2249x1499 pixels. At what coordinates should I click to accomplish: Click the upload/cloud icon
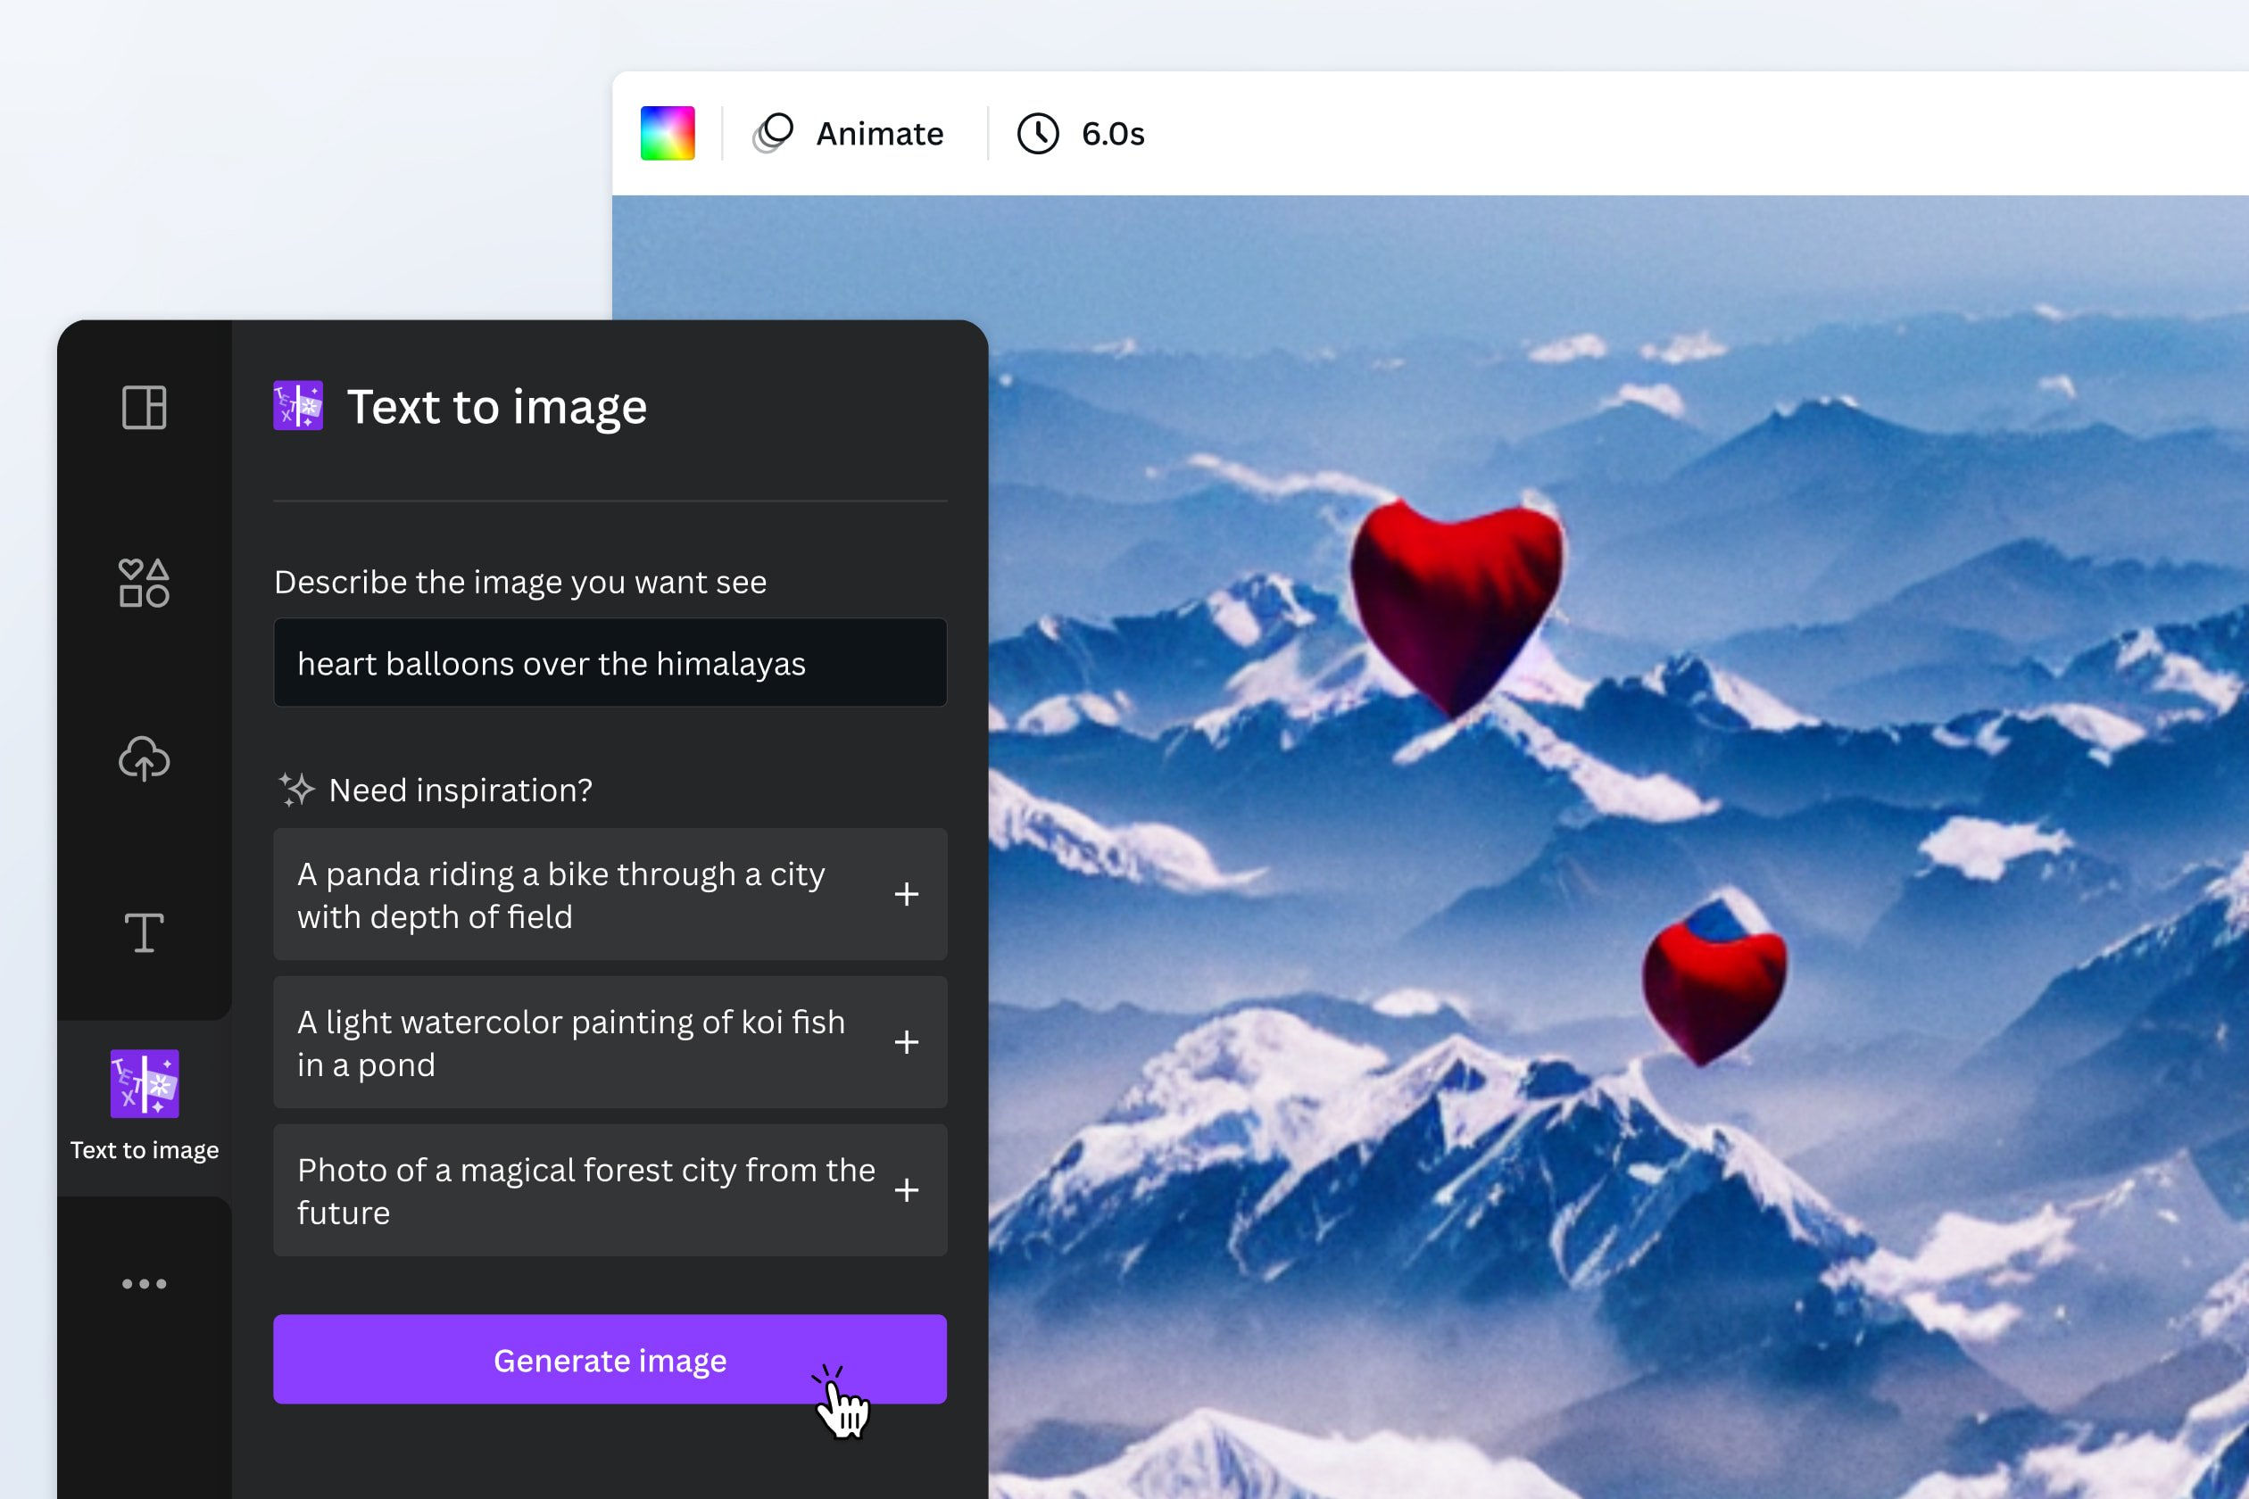pos(144,757)
